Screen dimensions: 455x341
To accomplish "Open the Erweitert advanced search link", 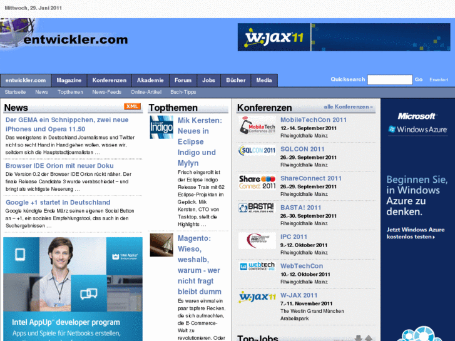I will coord(439,80).
